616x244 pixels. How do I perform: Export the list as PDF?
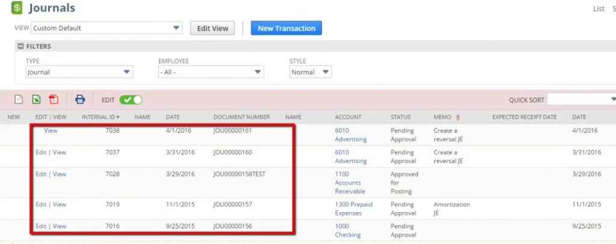(x=54, y=100)
